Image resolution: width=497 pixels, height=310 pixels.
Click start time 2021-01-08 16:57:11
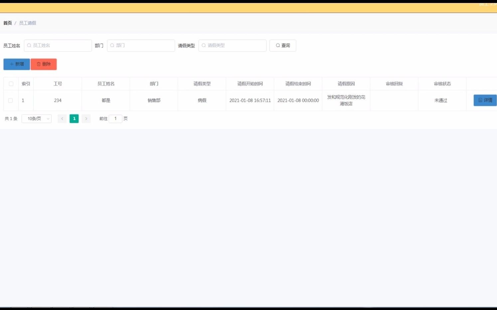250,100
